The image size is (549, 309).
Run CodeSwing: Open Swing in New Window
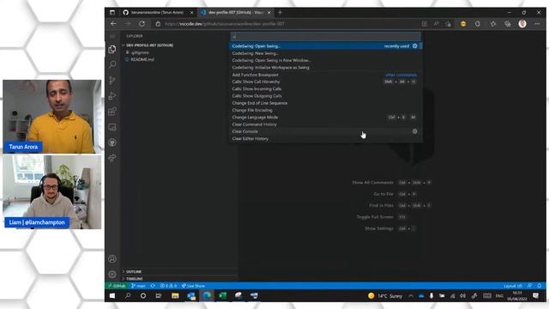[326, 60]
